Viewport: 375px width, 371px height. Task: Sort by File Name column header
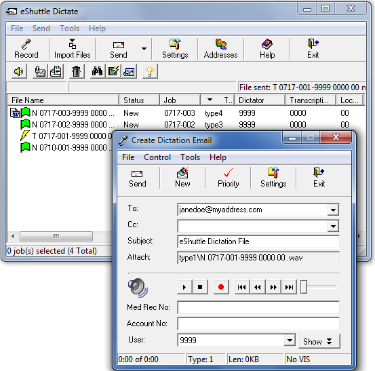pos(63,100)
